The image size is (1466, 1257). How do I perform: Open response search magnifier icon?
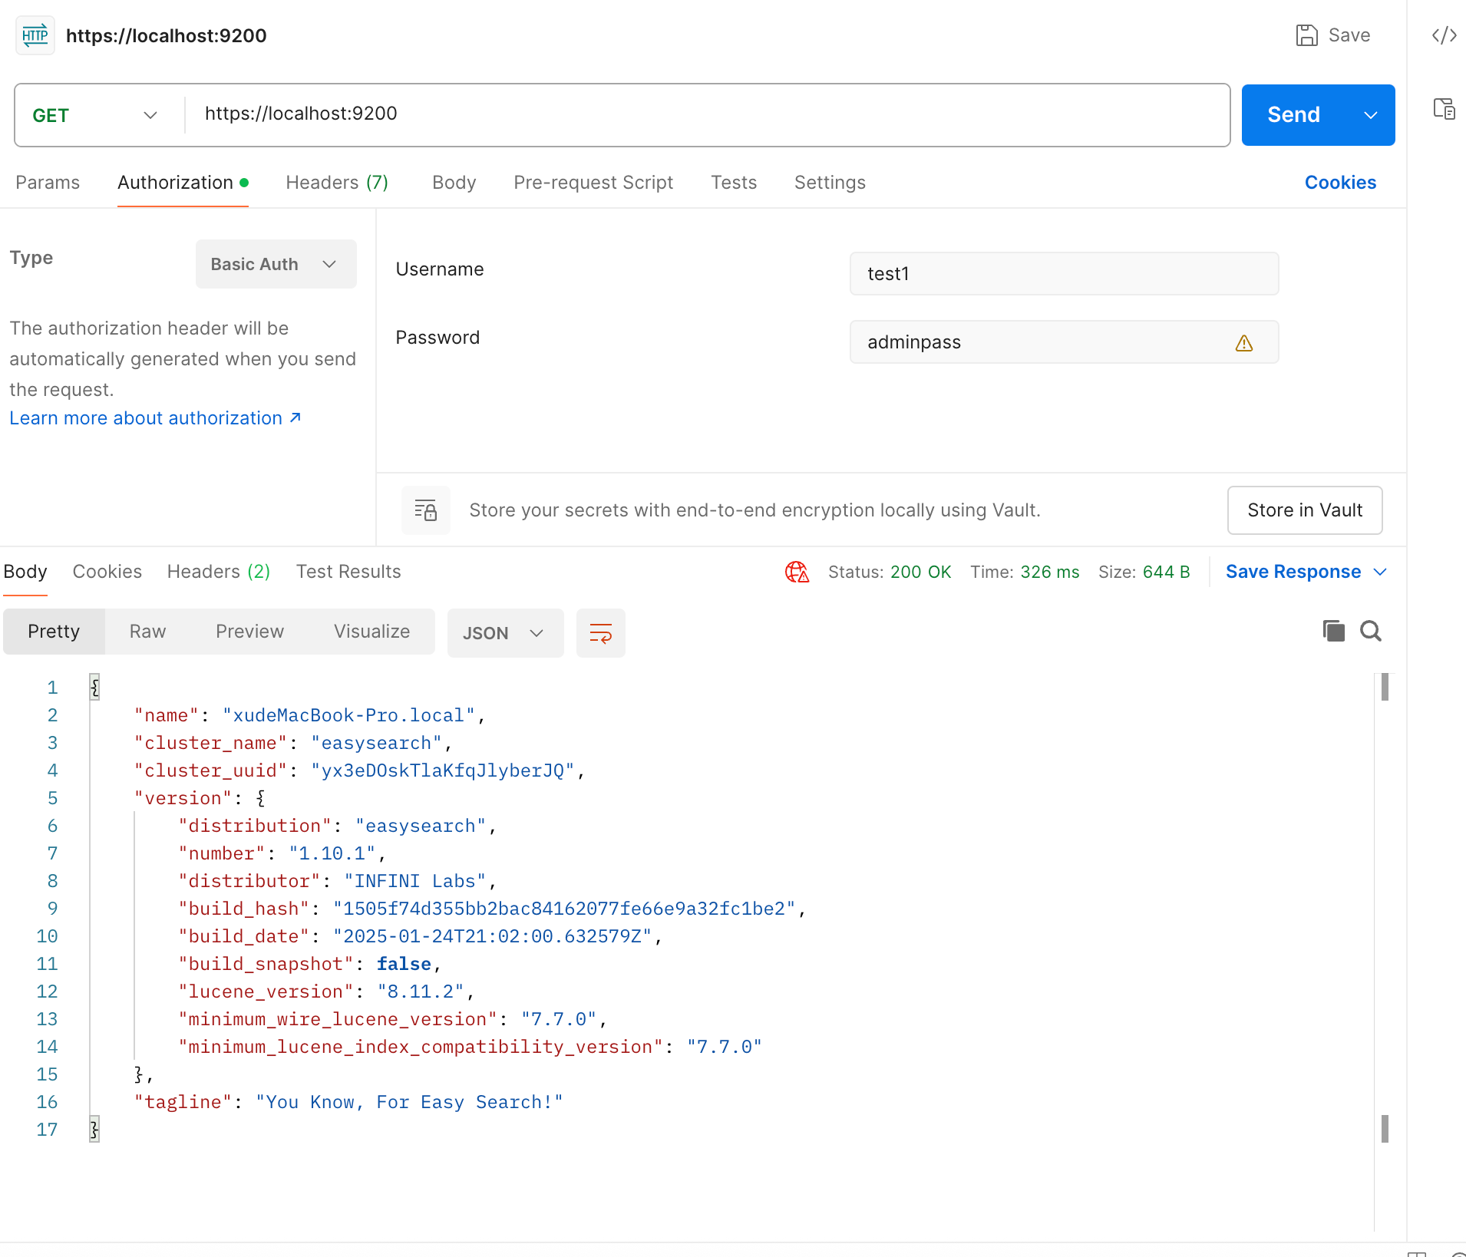pyautogui.click(x=1371, y=631)
